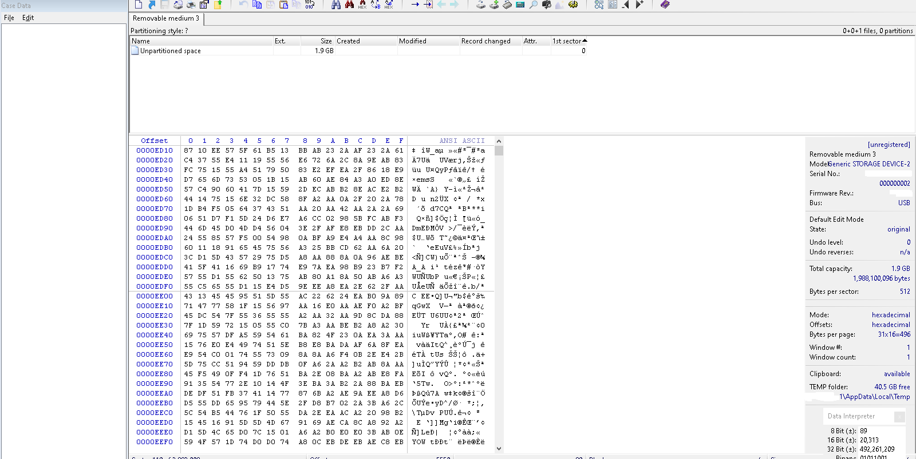Click the Open file arrow icon
The image size is (916, 459).
(152, 5)
